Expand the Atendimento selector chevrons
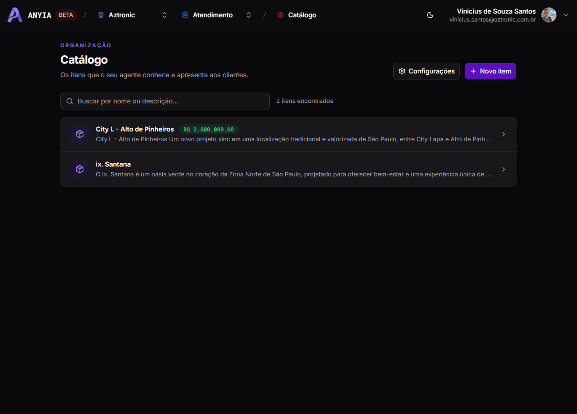This screenshot has width=577, height=414. click(249, 15)
